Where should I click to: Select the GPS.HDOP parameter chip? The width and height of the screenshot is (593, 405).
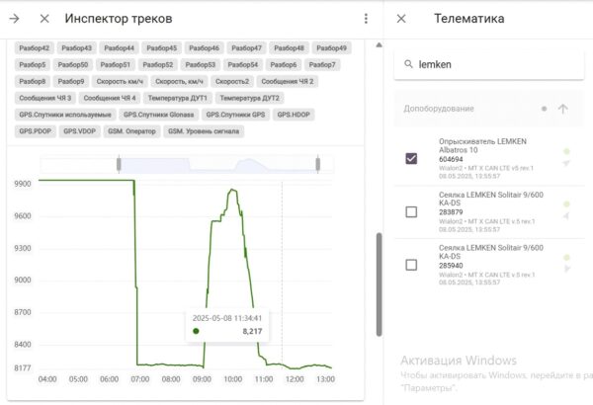(x=295, y=115)
